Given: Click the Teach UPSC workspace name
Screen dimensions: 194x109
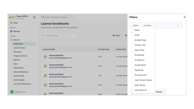Looking at the screenshot, I should [23, 16].
